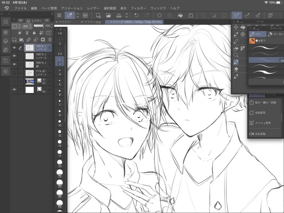Open the CLIP STUDIO spiral icon
284x213 pixels.
pyautogui.click(x=85, y=15)
